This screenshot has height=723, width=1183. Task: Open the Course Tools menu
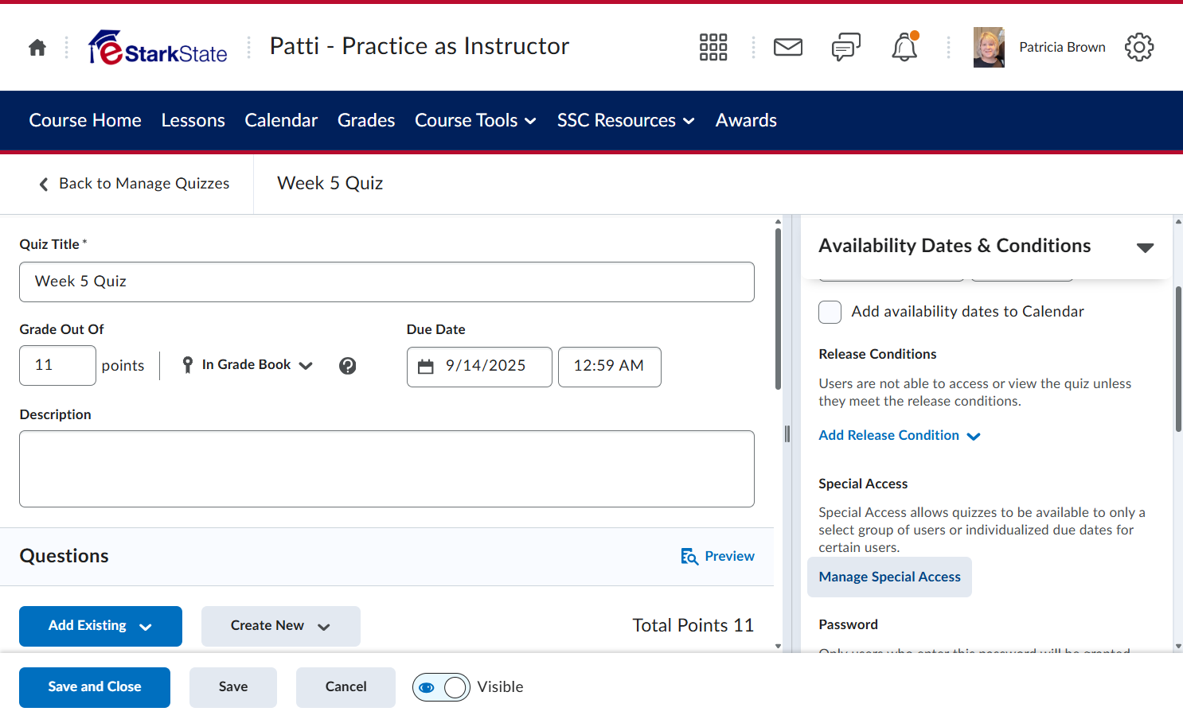pos(475,121)
